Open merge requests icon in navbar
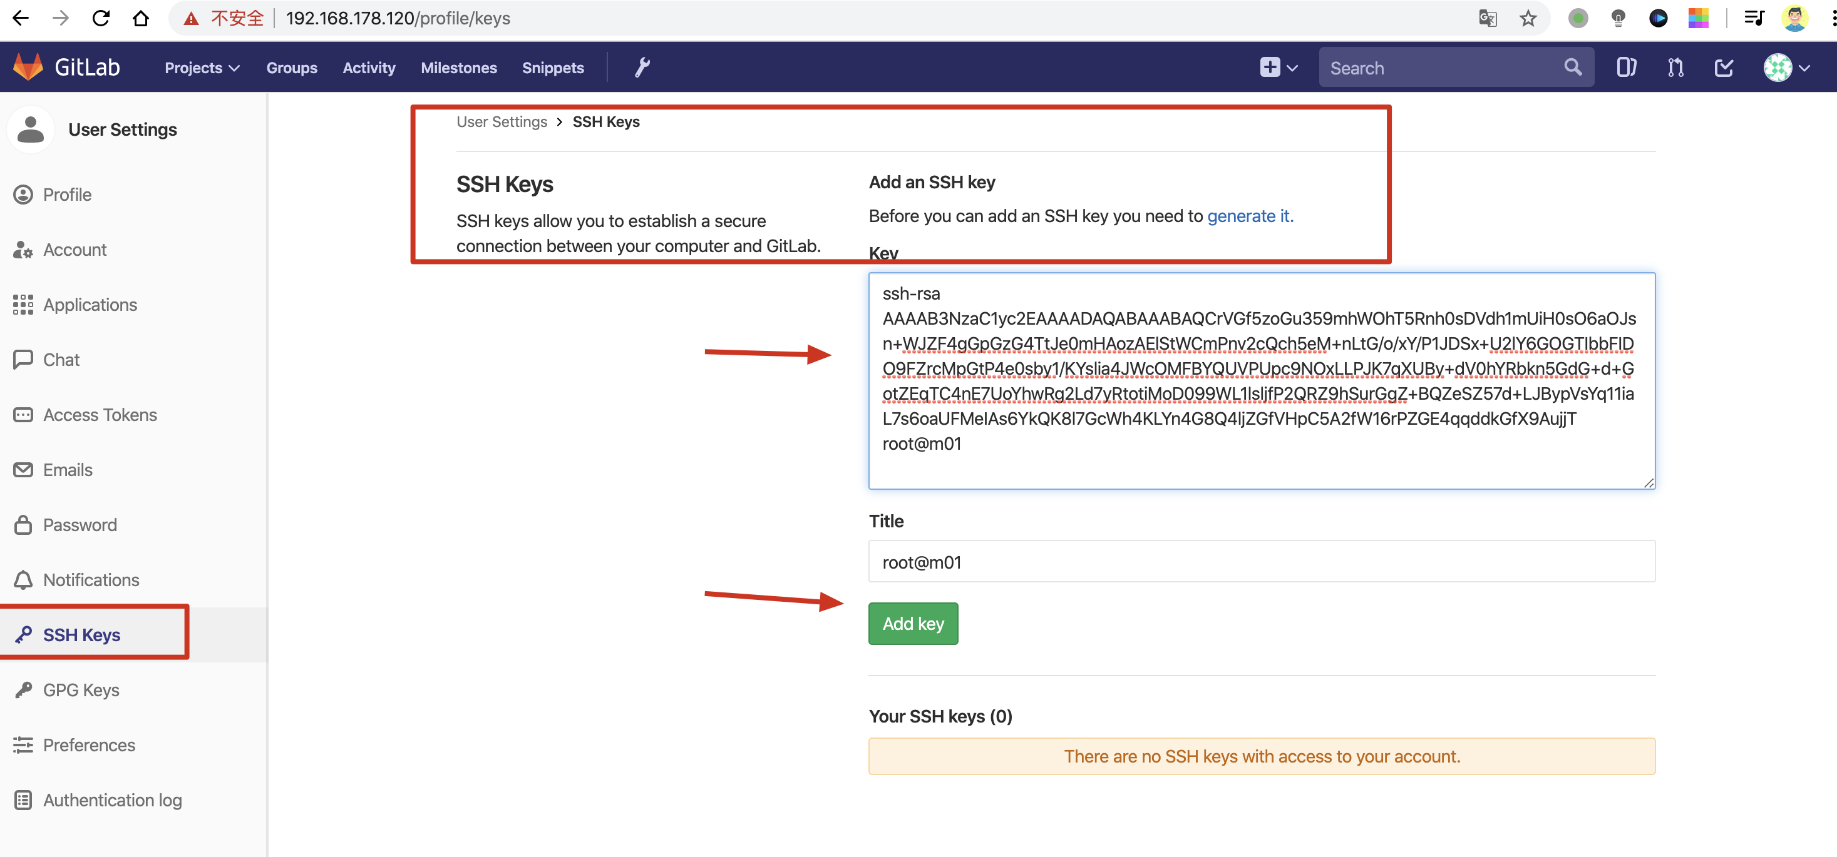 (1675, 68)
